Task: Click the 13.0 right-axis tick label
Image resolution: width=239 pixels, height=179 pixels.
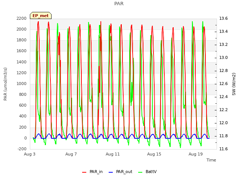Action: (x=223, y=57)
